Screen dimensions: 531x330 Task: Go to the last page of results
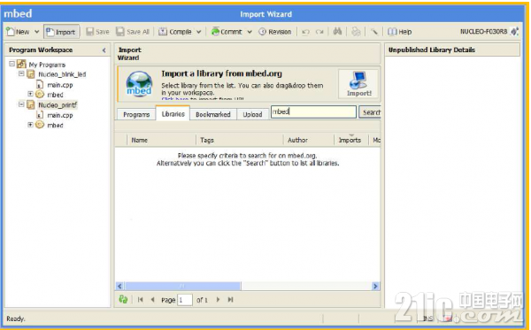point(231,300)
